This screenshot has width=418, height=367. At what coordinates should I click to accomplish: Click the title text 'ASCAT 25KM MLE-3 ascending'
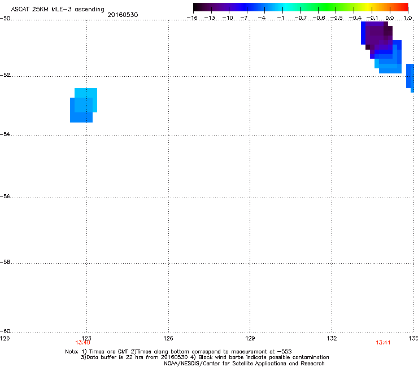tap(58, 9)
